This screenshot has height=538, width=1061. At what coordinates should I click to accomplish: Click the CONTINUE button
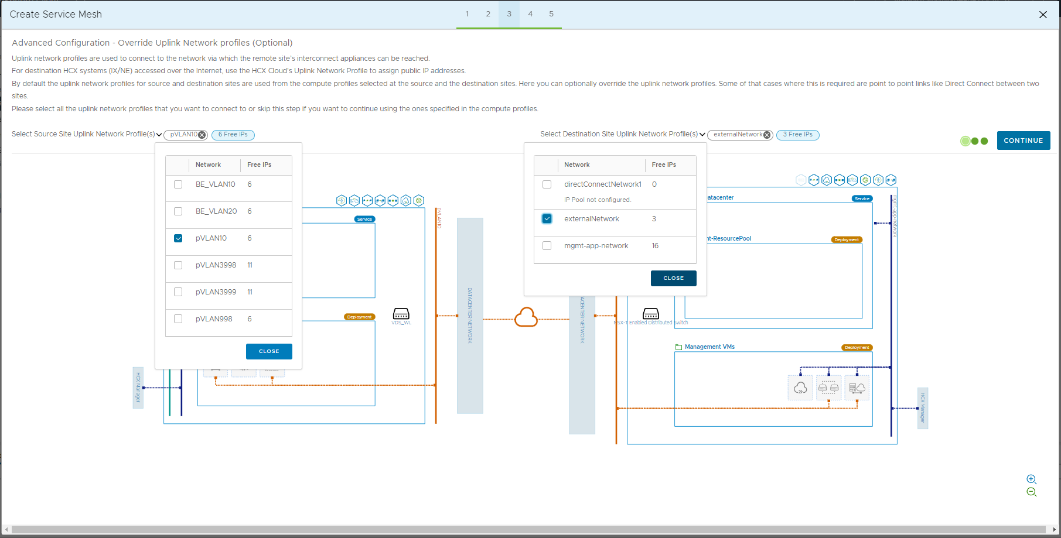(x=1024, y=141)
